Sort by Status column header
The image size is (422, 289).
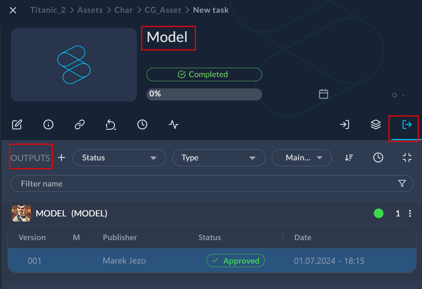pyautogui.click(x=210, y=237)
